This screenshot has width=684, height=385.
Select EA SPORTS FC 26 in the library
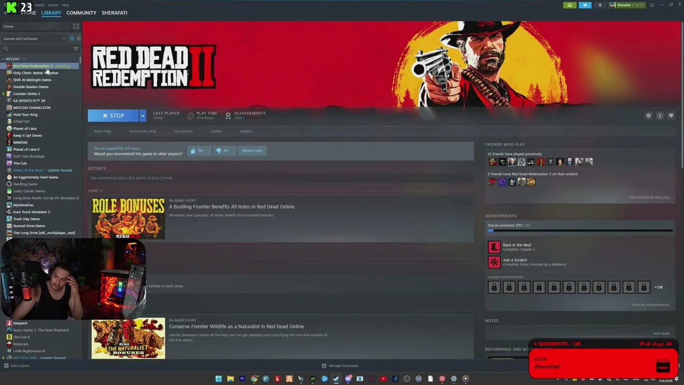point(29,101)
